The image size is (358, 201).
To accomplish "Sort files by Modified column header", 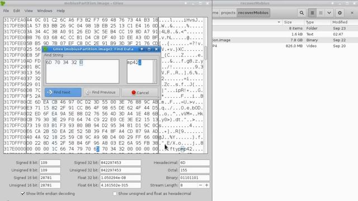I will [340, 22].
